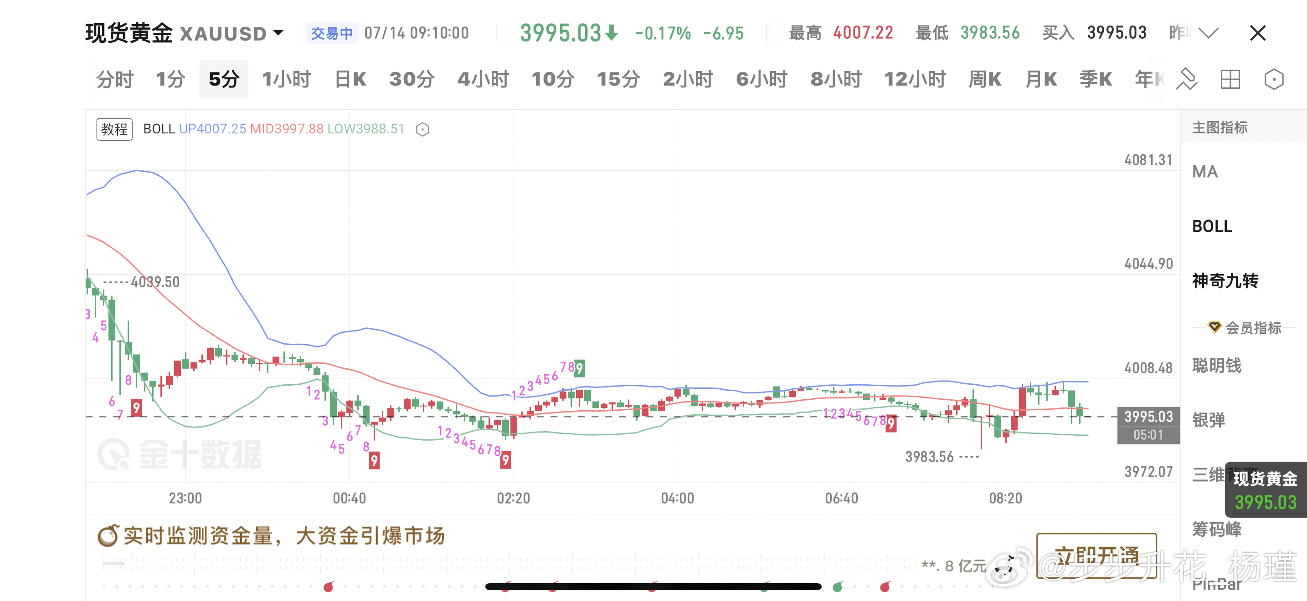Open the grid layout icon
This screenshot has height=601, width=1307.
pos(1230,79)
